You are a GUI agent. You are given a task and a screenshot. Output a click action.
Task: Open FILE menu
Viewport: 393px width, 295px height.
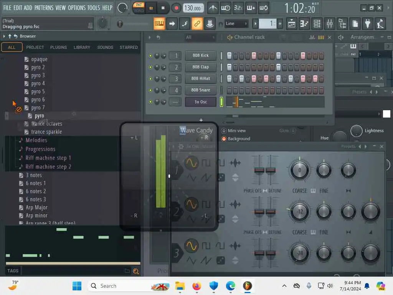[7, 8]
